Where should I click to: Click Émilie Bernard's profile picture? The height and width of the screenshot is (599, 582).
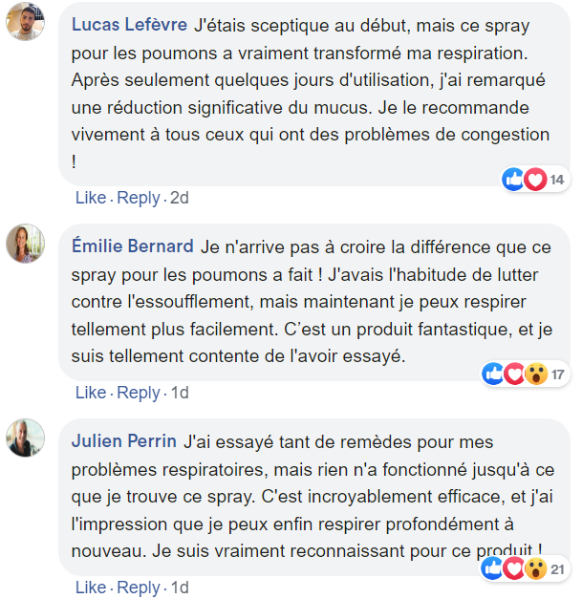tap(26, 244)
